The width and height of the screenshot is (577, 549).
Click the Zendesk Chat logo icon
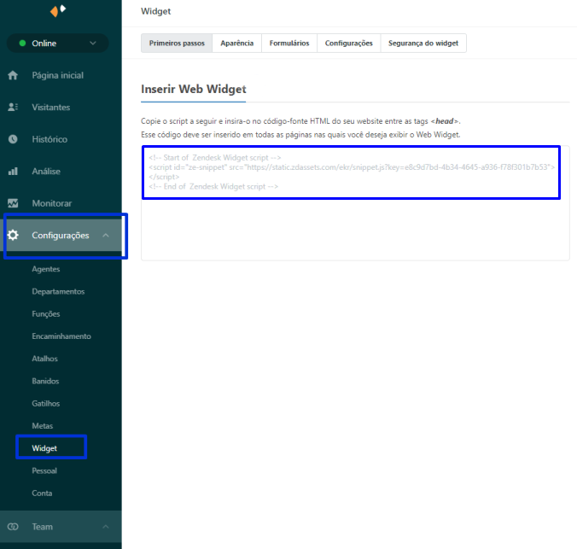tap(58, 11)
